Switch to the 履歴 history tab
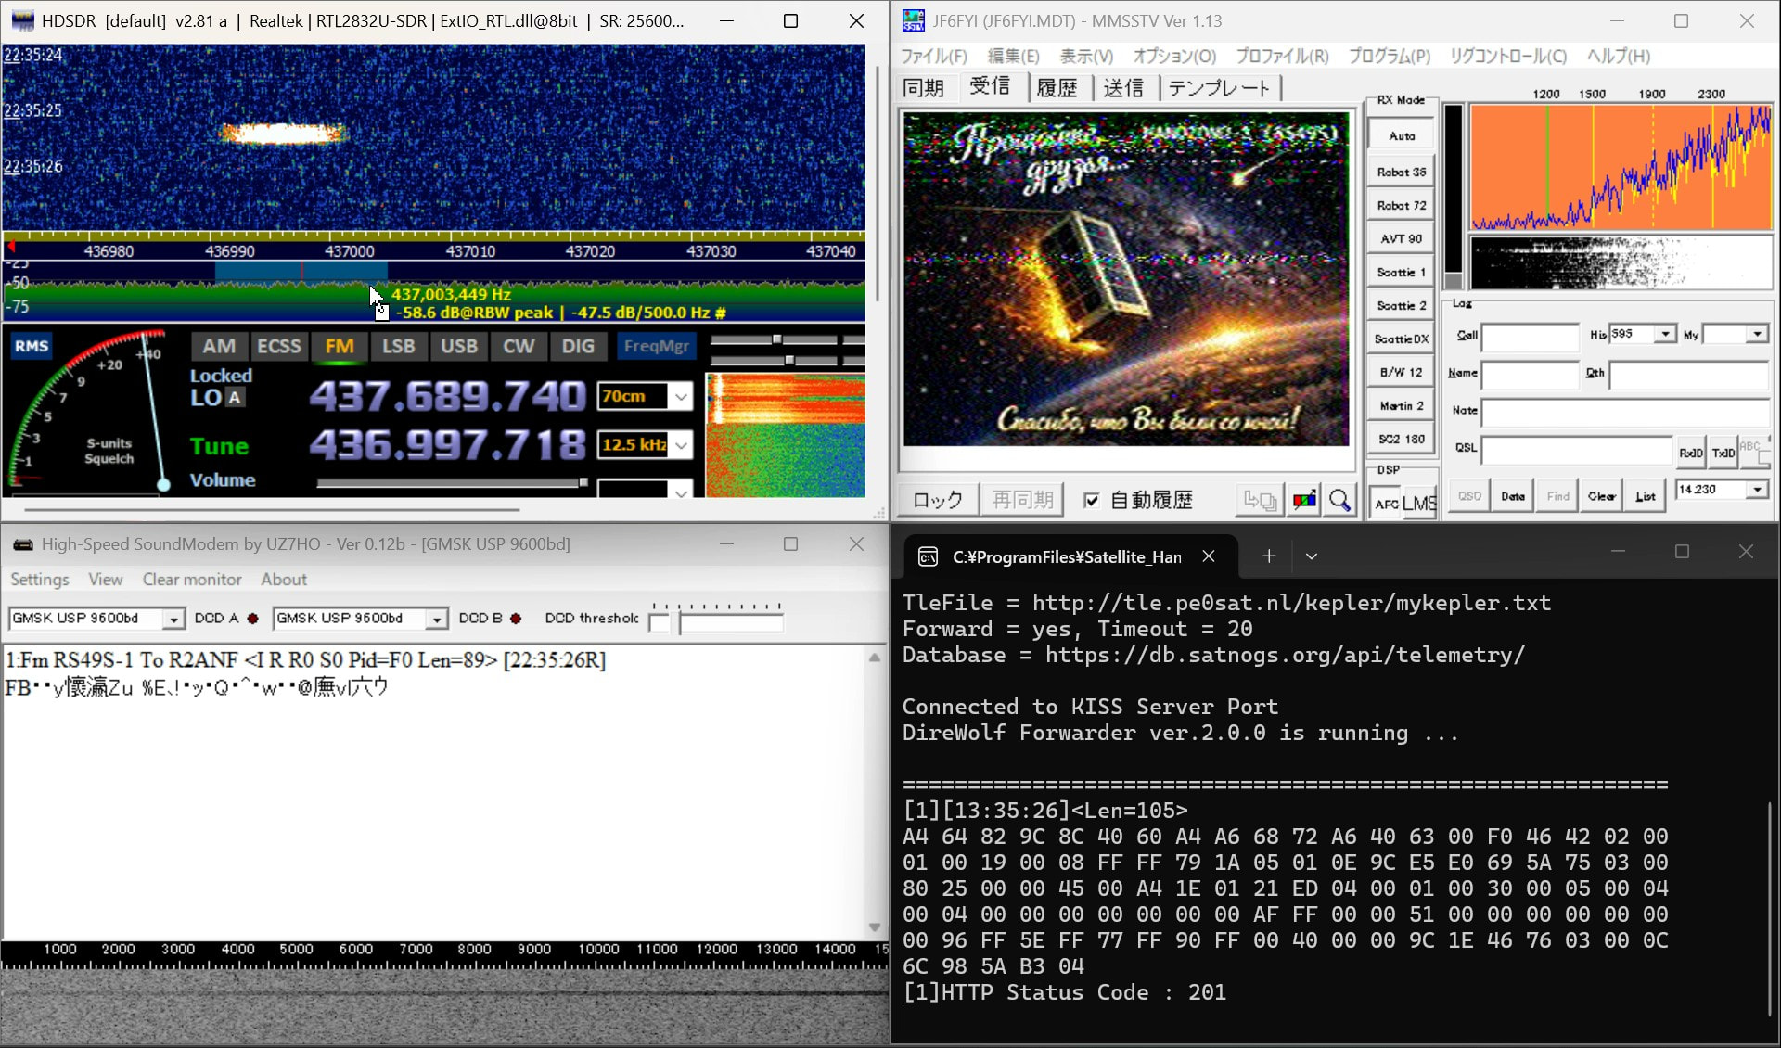The height and width of the screenshot is (1048, 1781). tap(1057, 88)
